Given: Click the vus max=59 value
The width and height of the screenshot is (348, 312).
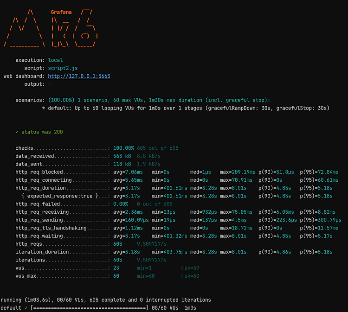Looking at the screenshot, I should (190, 268).
